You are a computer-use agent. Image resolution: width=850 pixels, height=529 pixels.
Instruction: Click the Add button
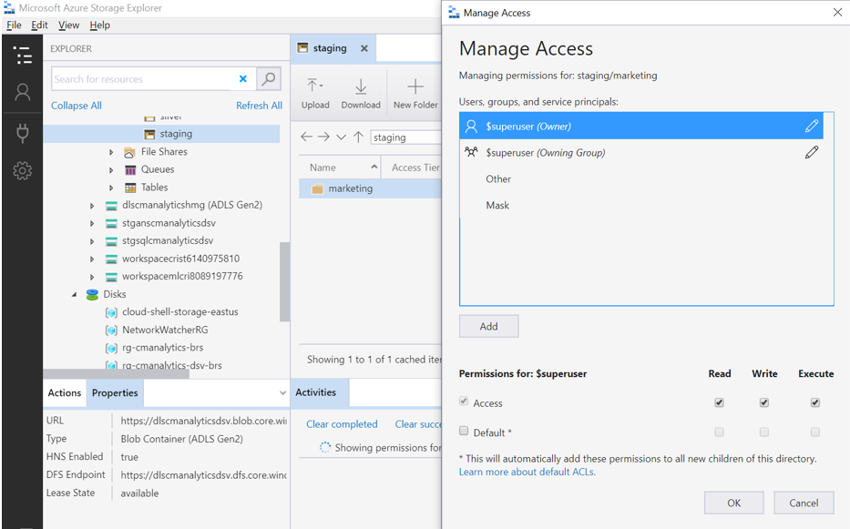tap(488, 326)
